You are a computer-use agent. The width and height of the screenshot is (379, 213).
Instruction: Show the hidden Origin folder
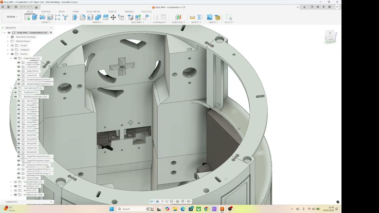pyautogui.click(x=12, y=46)
